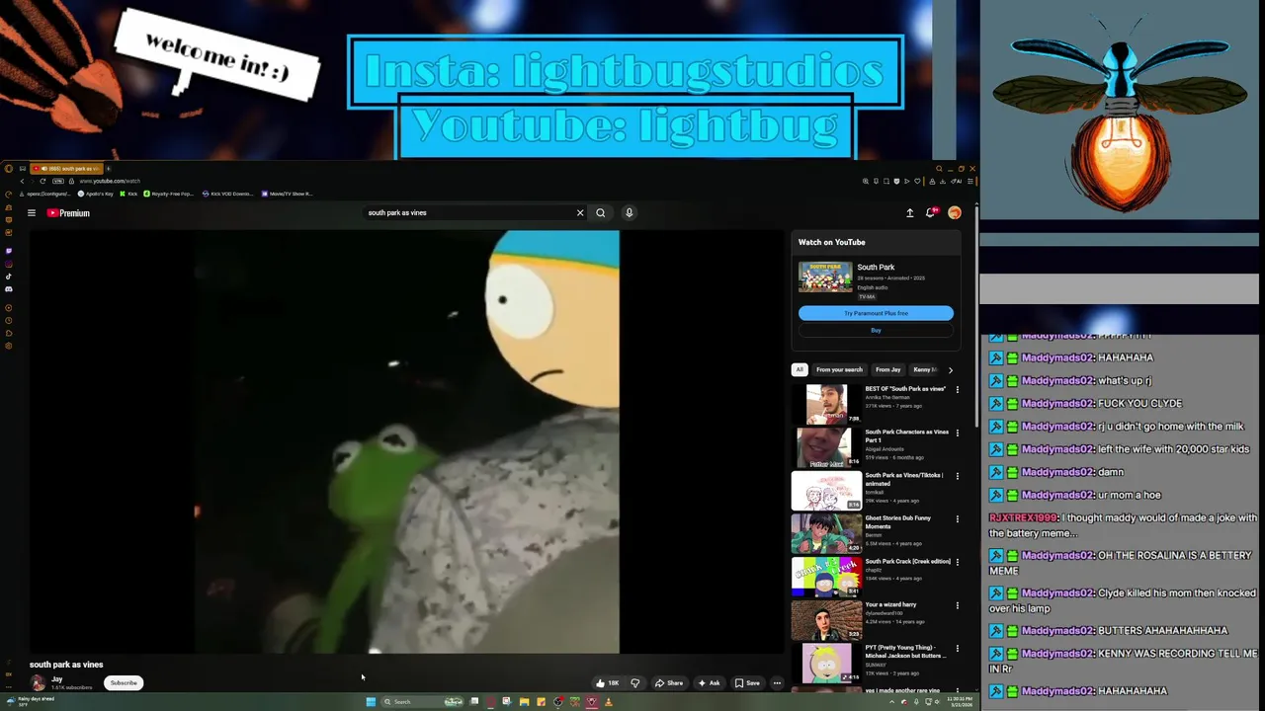Image resolution: width=1265 pixels, height=711 pixels.
Task: Open options for BEST OF South Park video
Action: (x=957, y=390)
